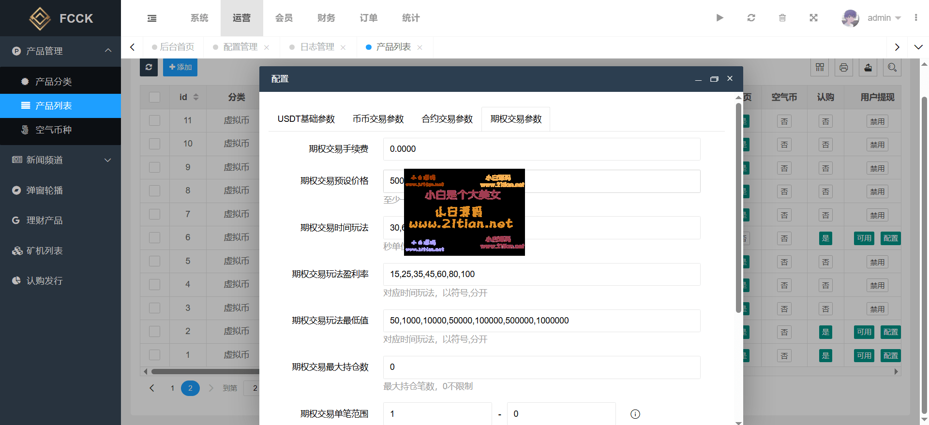Go to page 1 in pagination

pos(172,388)
